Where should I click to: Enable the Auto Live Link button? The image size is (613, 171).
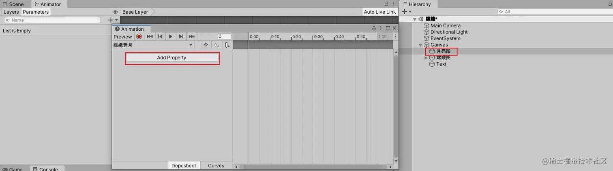380,12
